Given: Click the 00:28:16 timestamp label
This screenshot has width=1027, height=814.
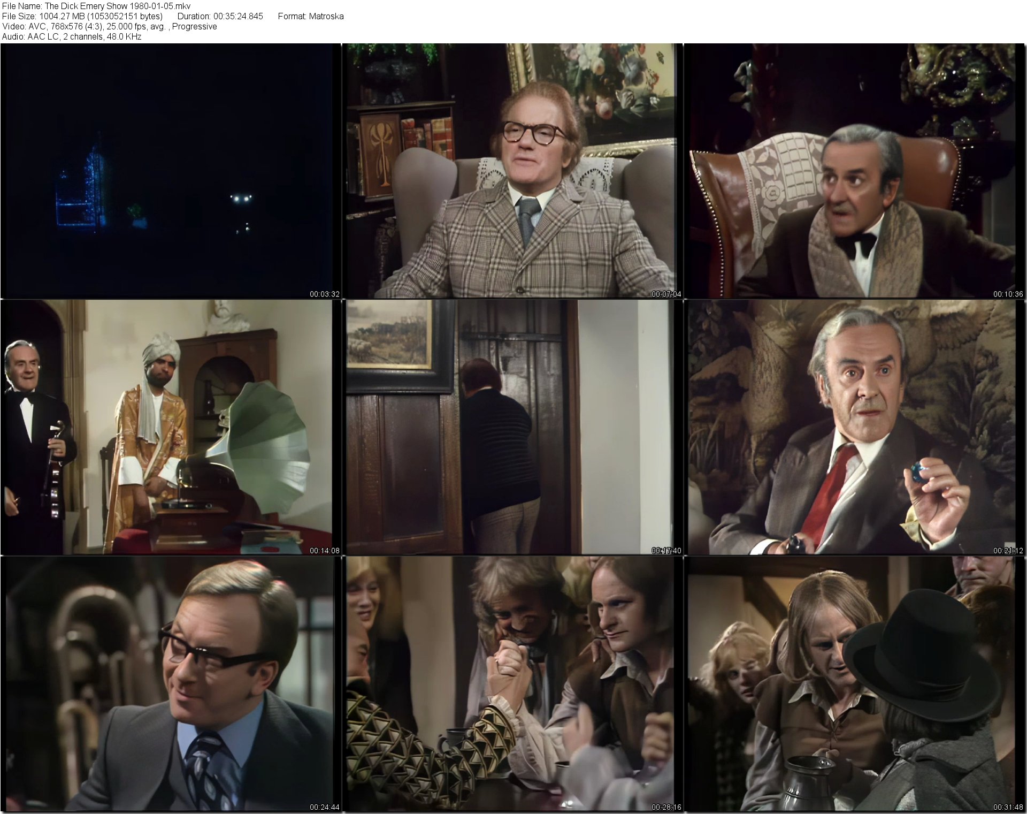Looking at the screenshot, I should click(666, 807).
